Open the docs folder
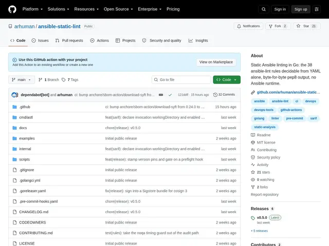This screenshot has width=329, height=246. (23, 128)
